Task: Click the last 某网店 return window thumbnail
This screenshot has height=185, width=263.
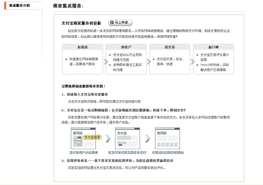Action: [167, 138]
